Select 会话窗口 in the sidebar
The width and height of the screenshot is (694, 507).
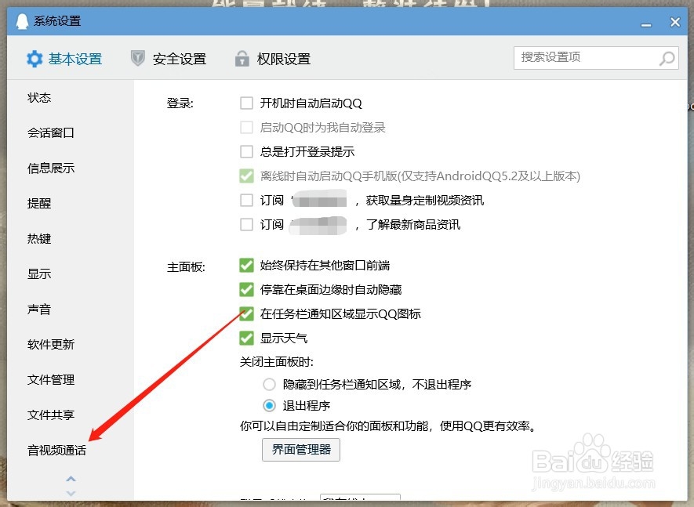51,132
